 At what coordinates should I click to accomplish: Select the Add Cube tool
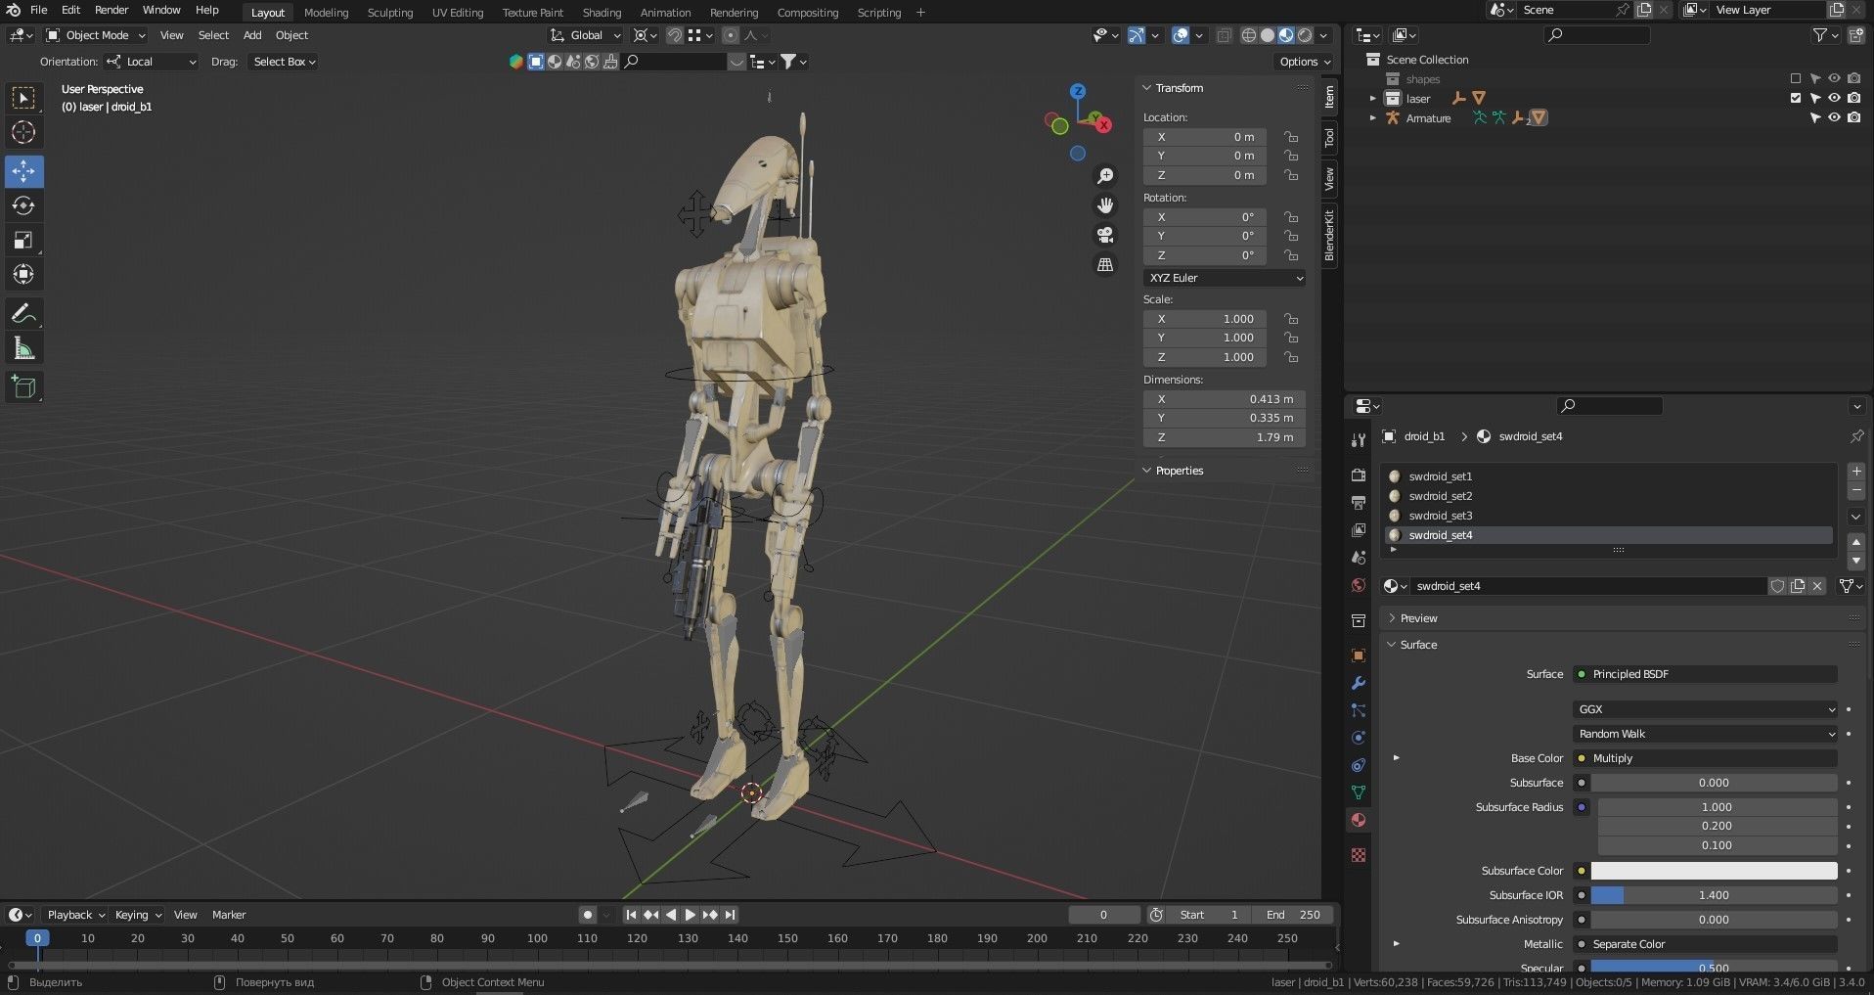(23, 387)
